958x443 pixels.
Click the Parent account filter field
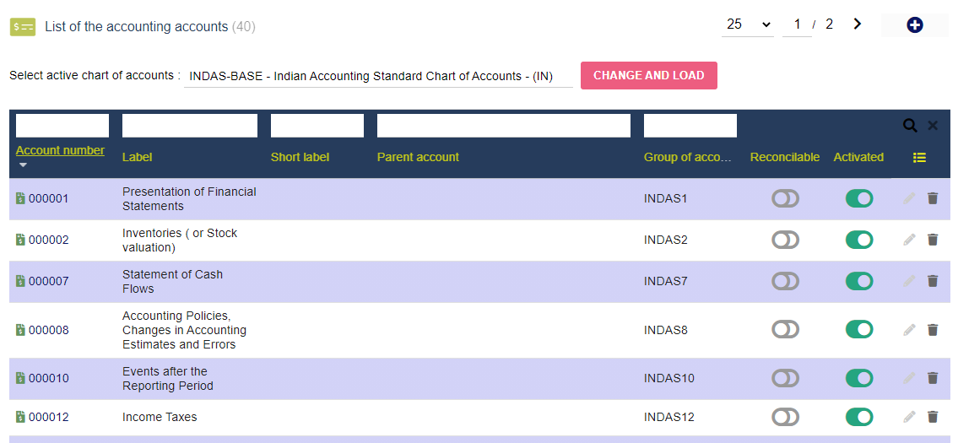pyautogui.click(x=503, y=125)
